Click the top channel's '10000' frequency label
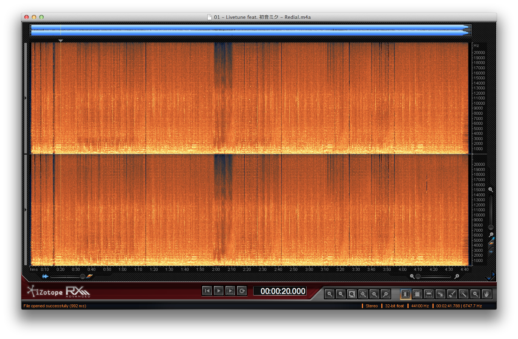This screenshot has height=339, width=518. pos(479,103)
